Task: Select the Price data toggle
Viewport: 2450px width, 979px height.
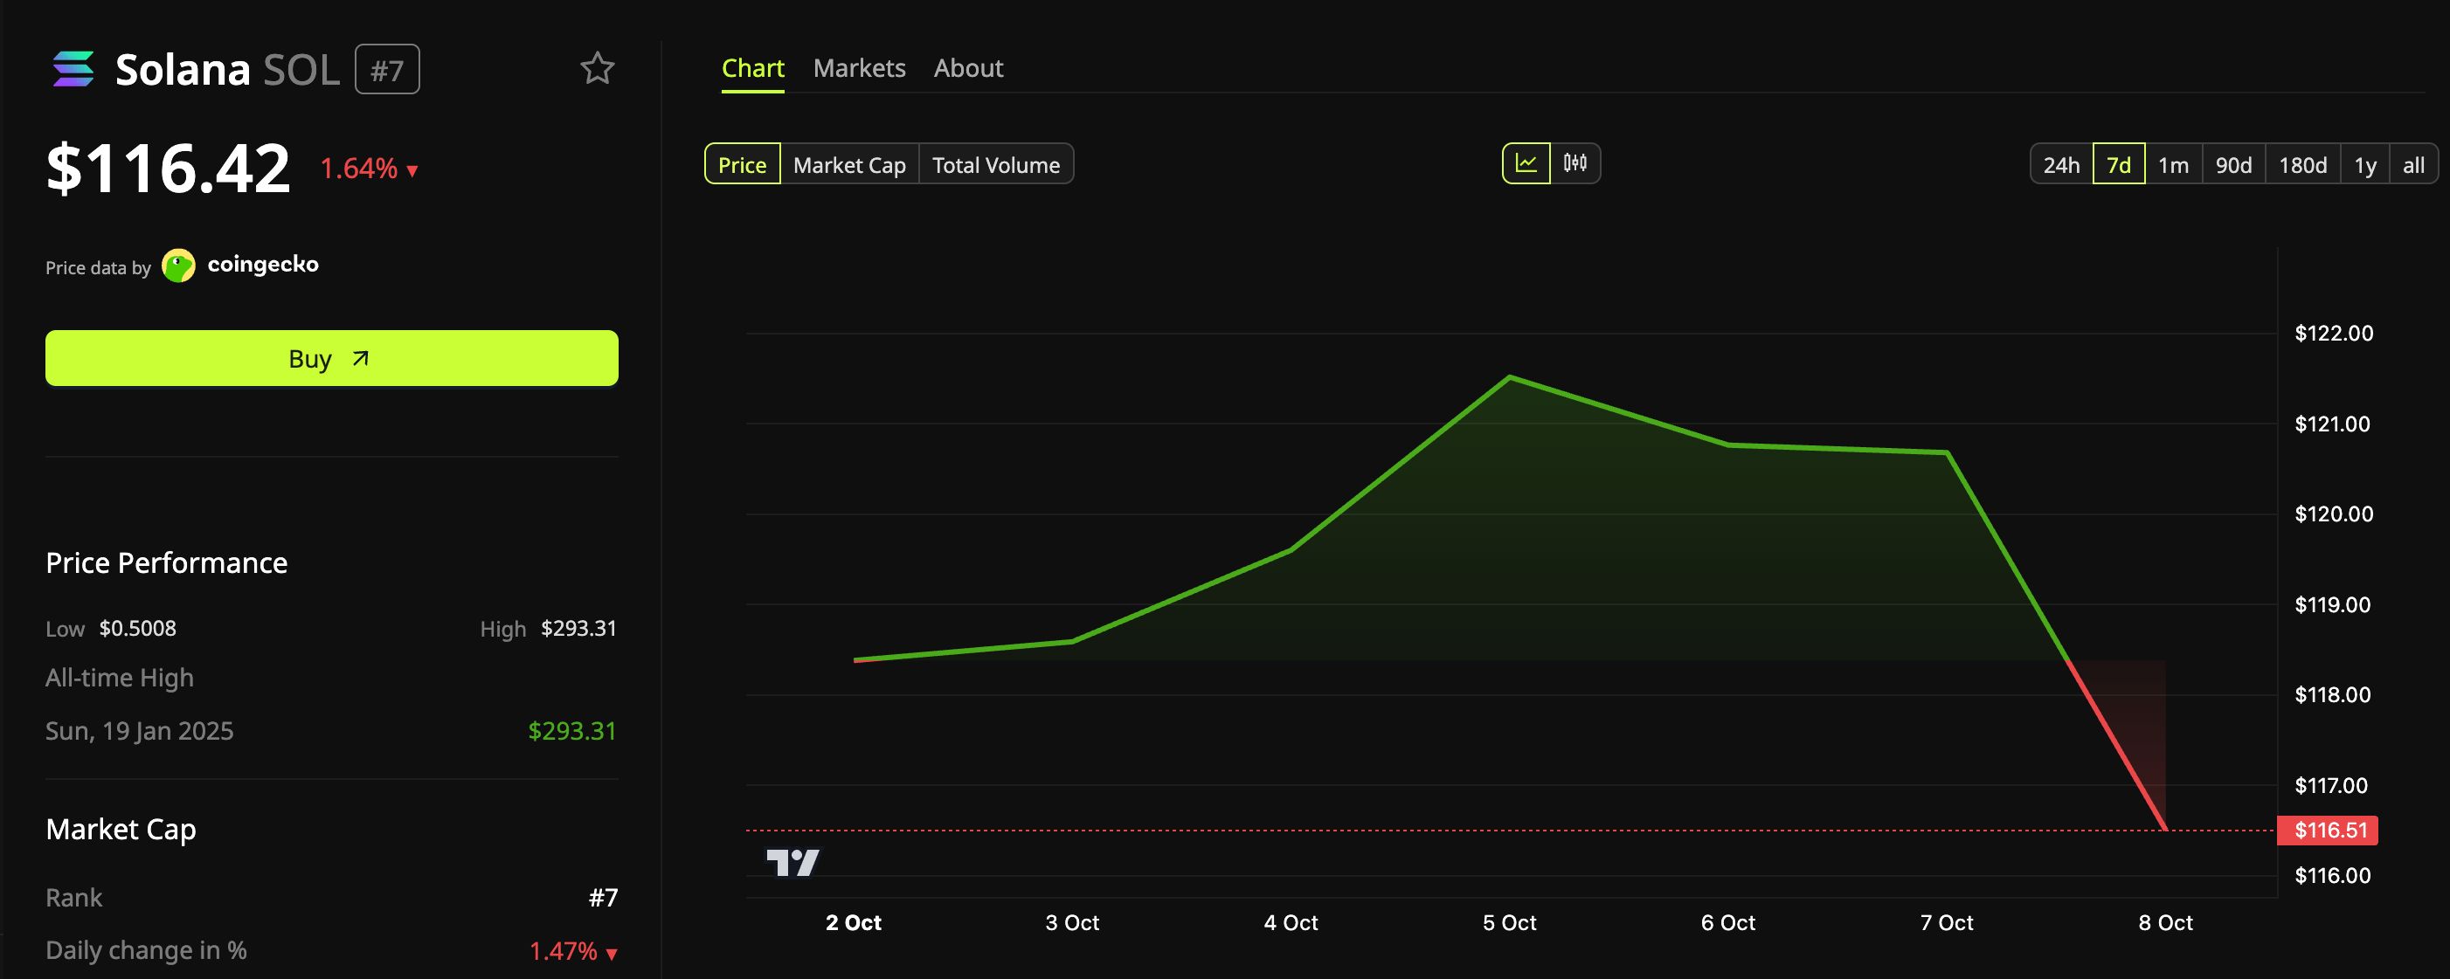Action: click(x=742, y=164)
